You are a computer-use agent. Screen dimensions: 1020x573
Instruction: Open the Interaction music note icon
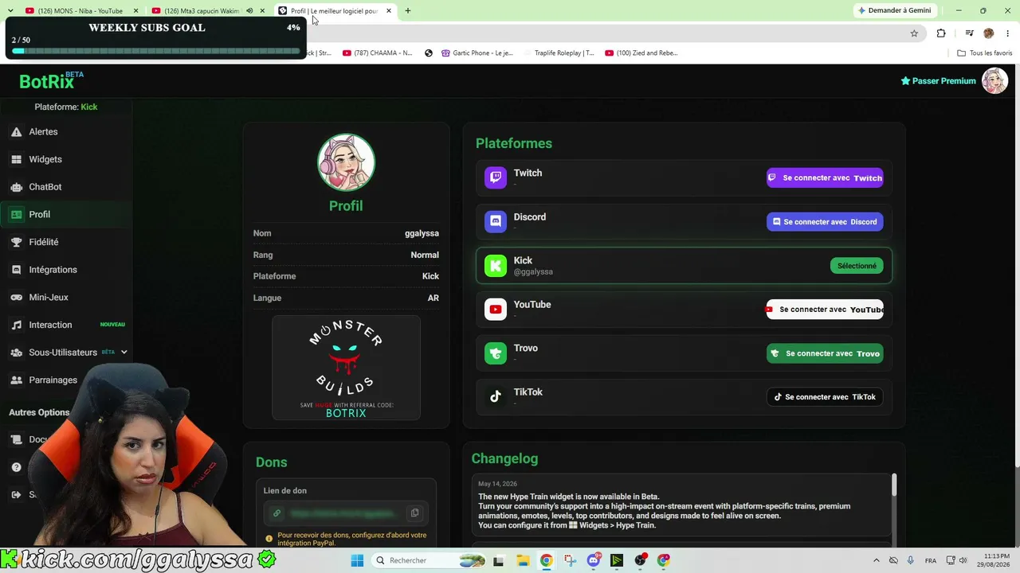point(16,325)
